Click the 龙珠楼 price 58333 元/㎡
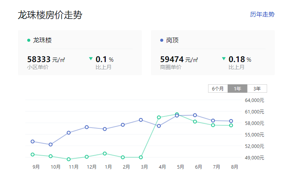Screen dimensions: 297x187 click(x=46, y=59)
